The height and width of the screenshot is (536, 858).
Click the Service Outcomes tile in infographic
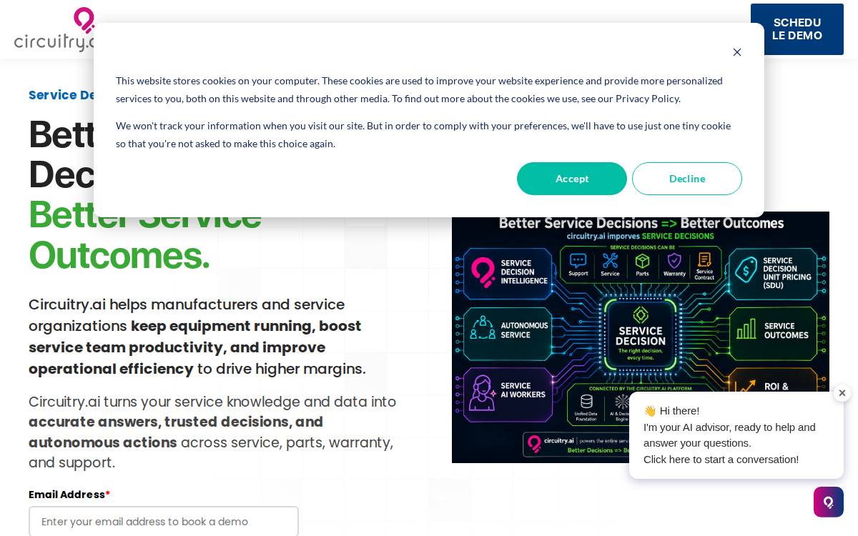coord(774,333)
